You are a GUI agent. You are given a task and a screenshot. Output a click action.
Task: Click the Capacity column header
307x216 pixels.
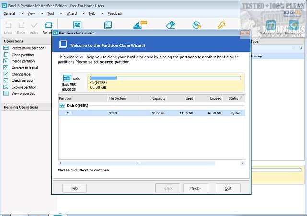coord(153,98)
